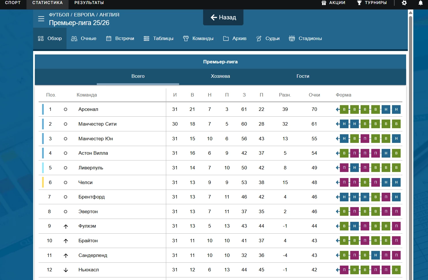Click the jersey icon for Команды
The image size is (428, 280).
click(x=186, y=39)
